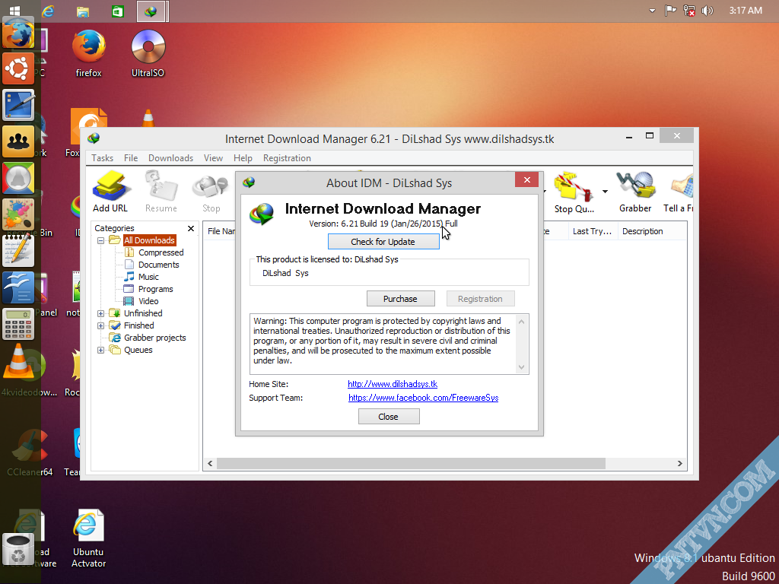
Task: Open the Downloads menu
Action: [x=170, y=158]
